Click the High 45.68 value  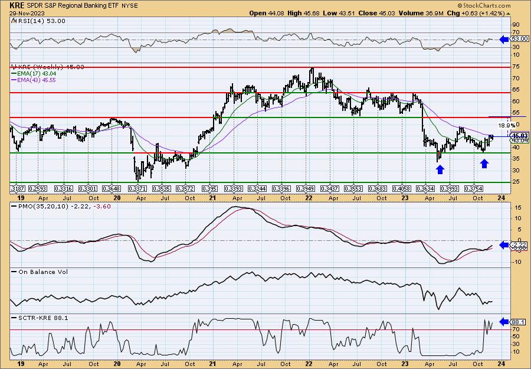[303, 13]
